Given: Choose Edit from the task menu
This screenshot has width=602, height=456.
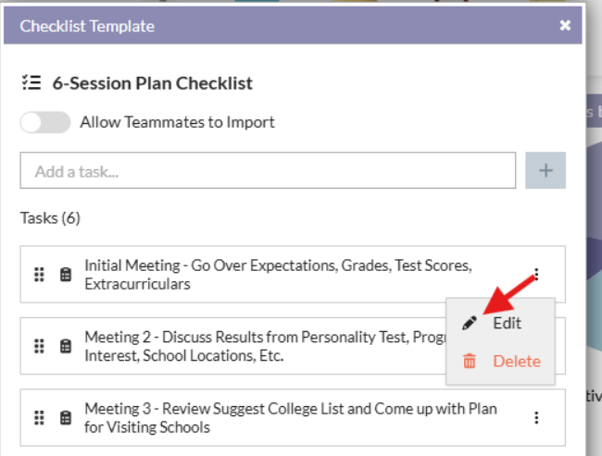Looking at the screenshot, I should point(506,323).
